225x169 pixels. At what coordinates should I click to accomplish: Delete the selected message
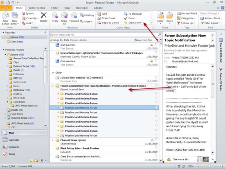(44, 17)
